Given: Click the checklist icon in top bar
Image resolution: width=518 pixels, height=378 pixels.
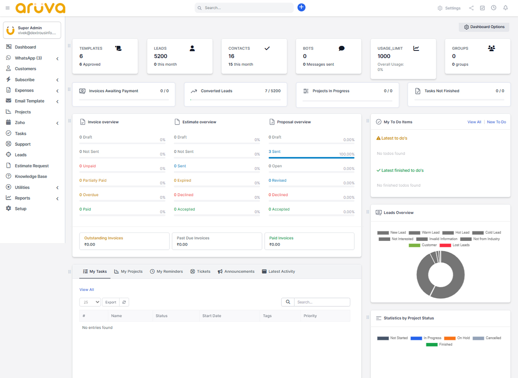Looking at the screenshot, I should point(482,8).
